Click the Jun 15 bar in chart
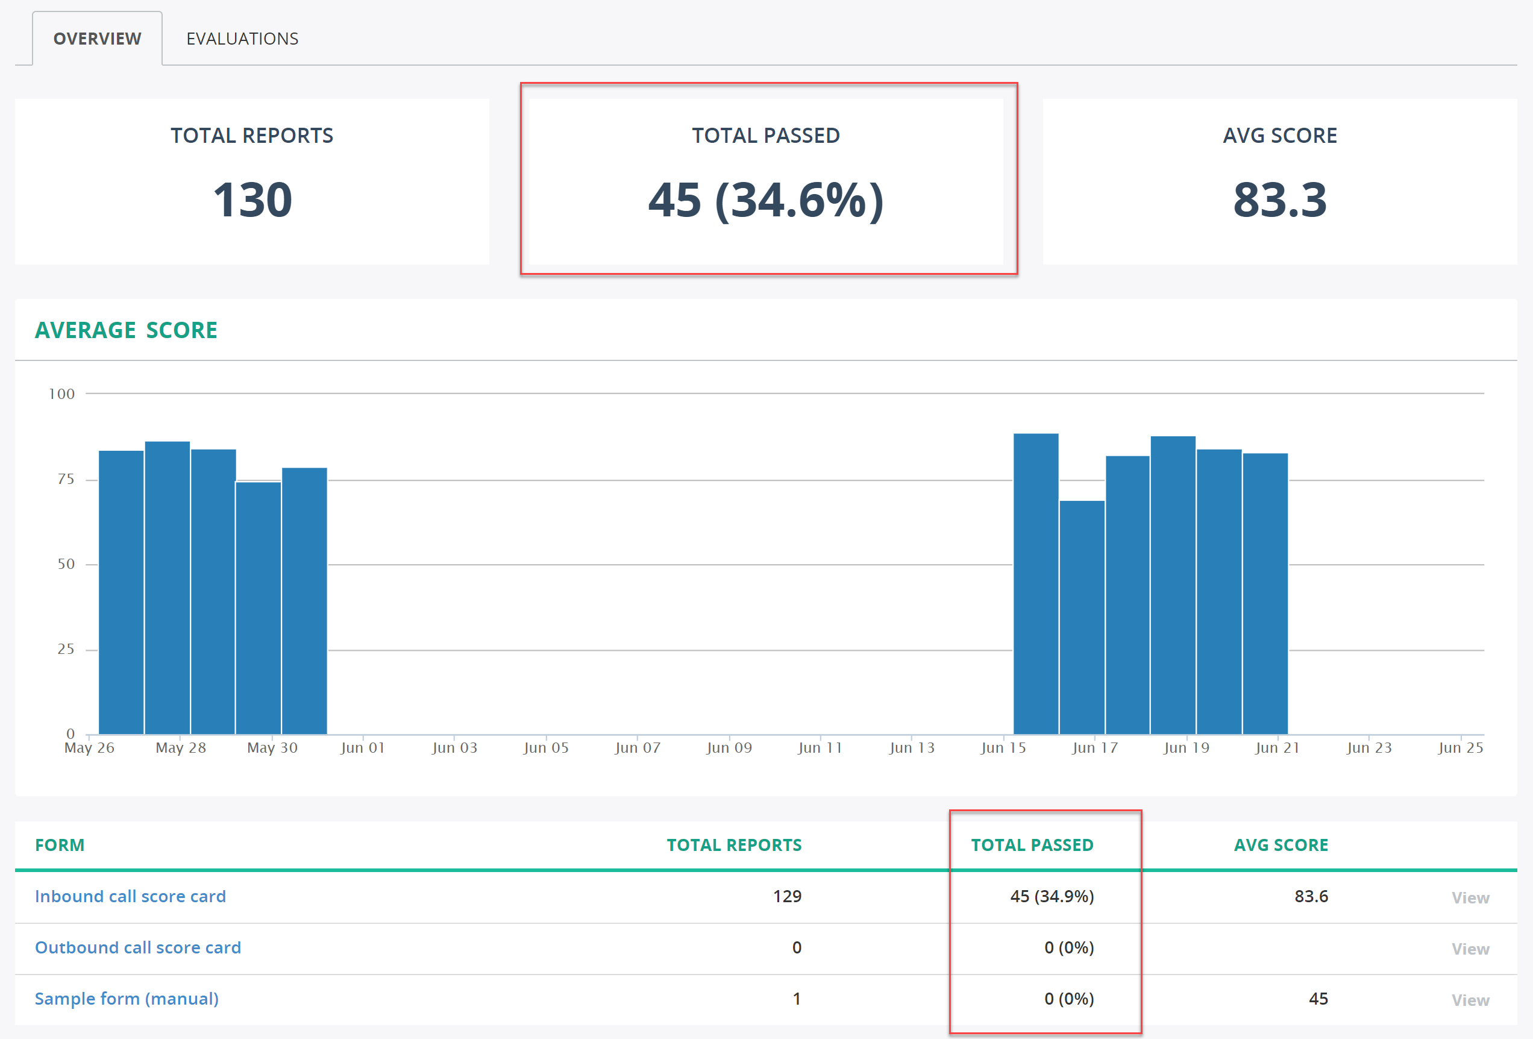The height and width of the screenshot is (1039, 1533). pyautogui.click(x=1036, y=584)
